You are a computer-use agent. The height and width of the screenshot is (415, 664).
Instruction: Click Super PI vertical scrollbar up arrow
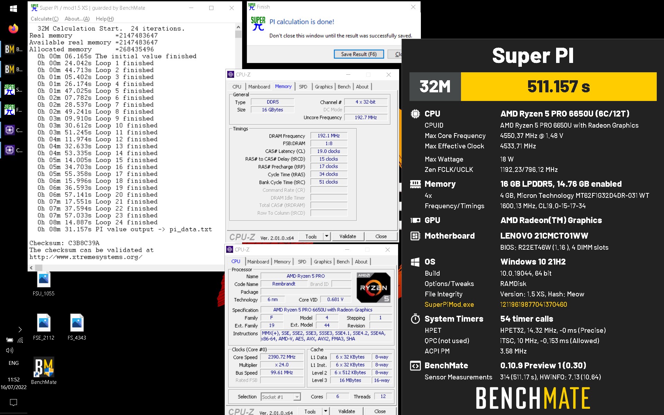(238, 27)
